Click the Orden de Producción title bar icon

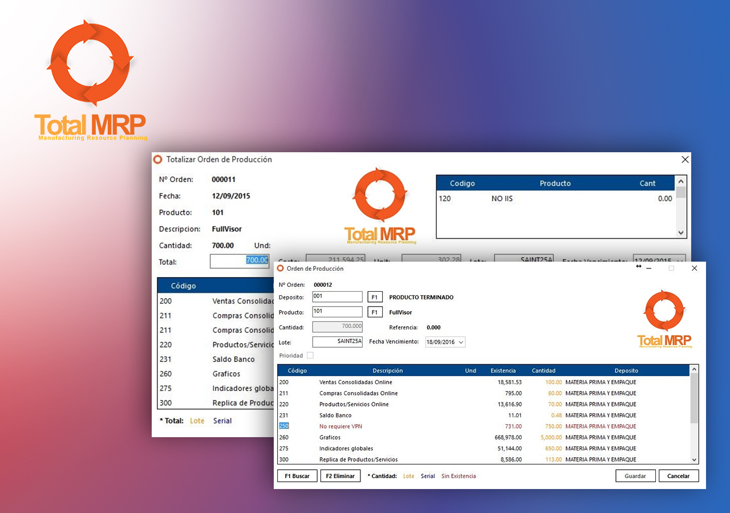coord(280,268)
